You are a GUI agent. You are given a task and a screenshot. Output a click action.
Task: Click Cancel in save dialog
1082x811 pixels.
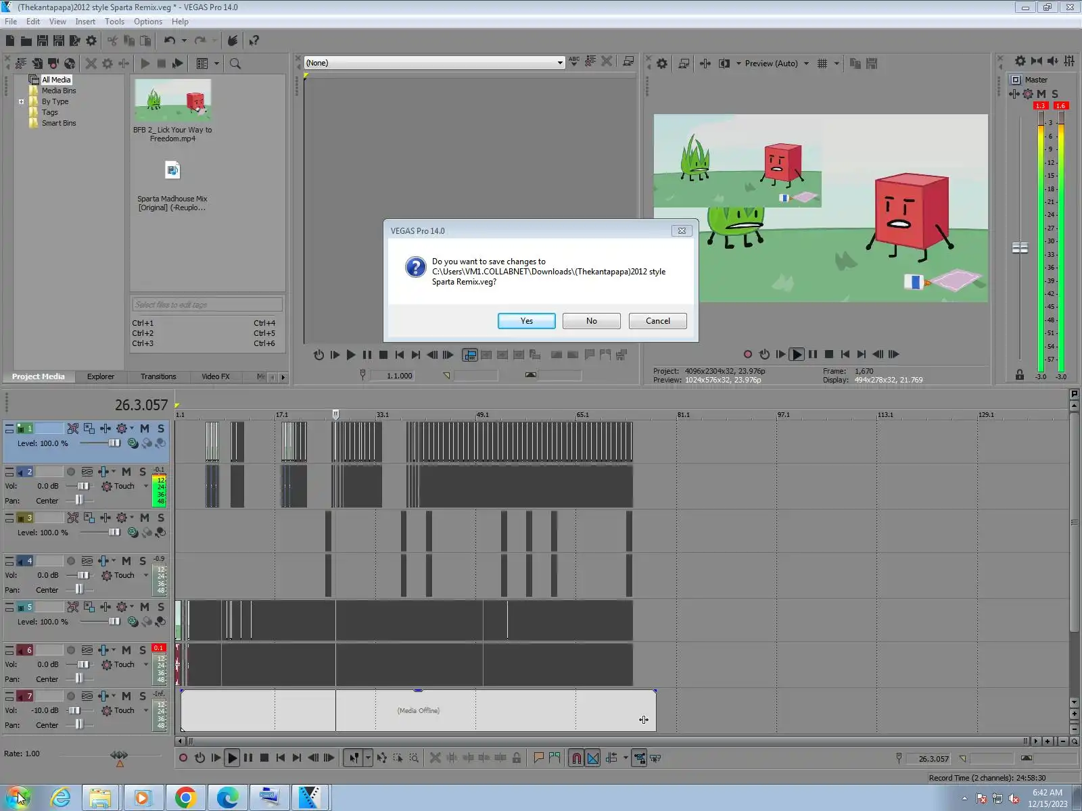(658, 321)
